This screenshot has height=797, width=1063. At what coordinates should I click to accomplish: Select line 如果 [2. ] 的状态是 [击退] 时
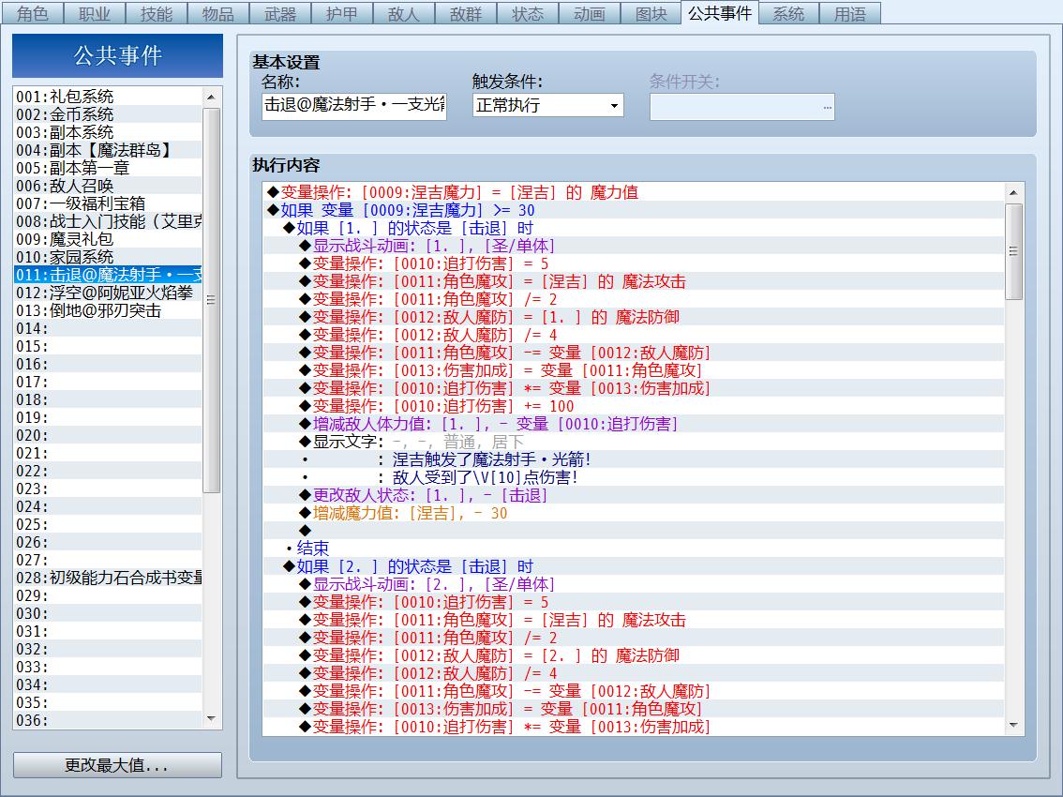634,566
